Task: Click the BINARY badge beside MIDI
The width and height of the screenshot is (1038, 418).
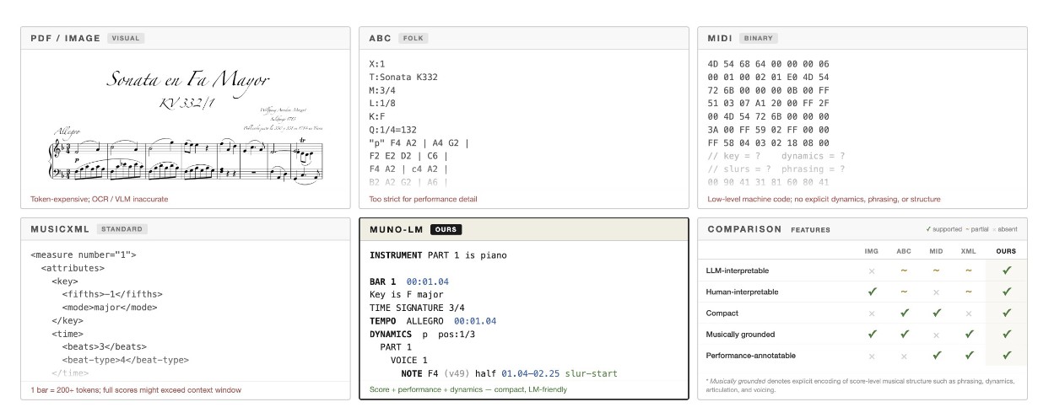Action: (x=758, y=38)
